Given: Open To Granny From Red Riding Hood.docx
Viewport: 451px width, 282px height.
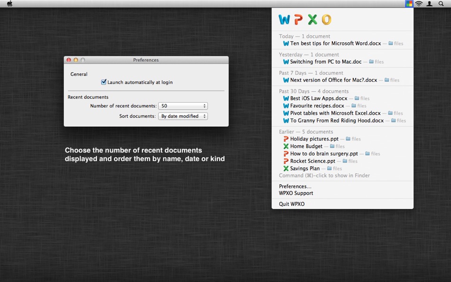Looking at the screenshot, I should point(337,121).
